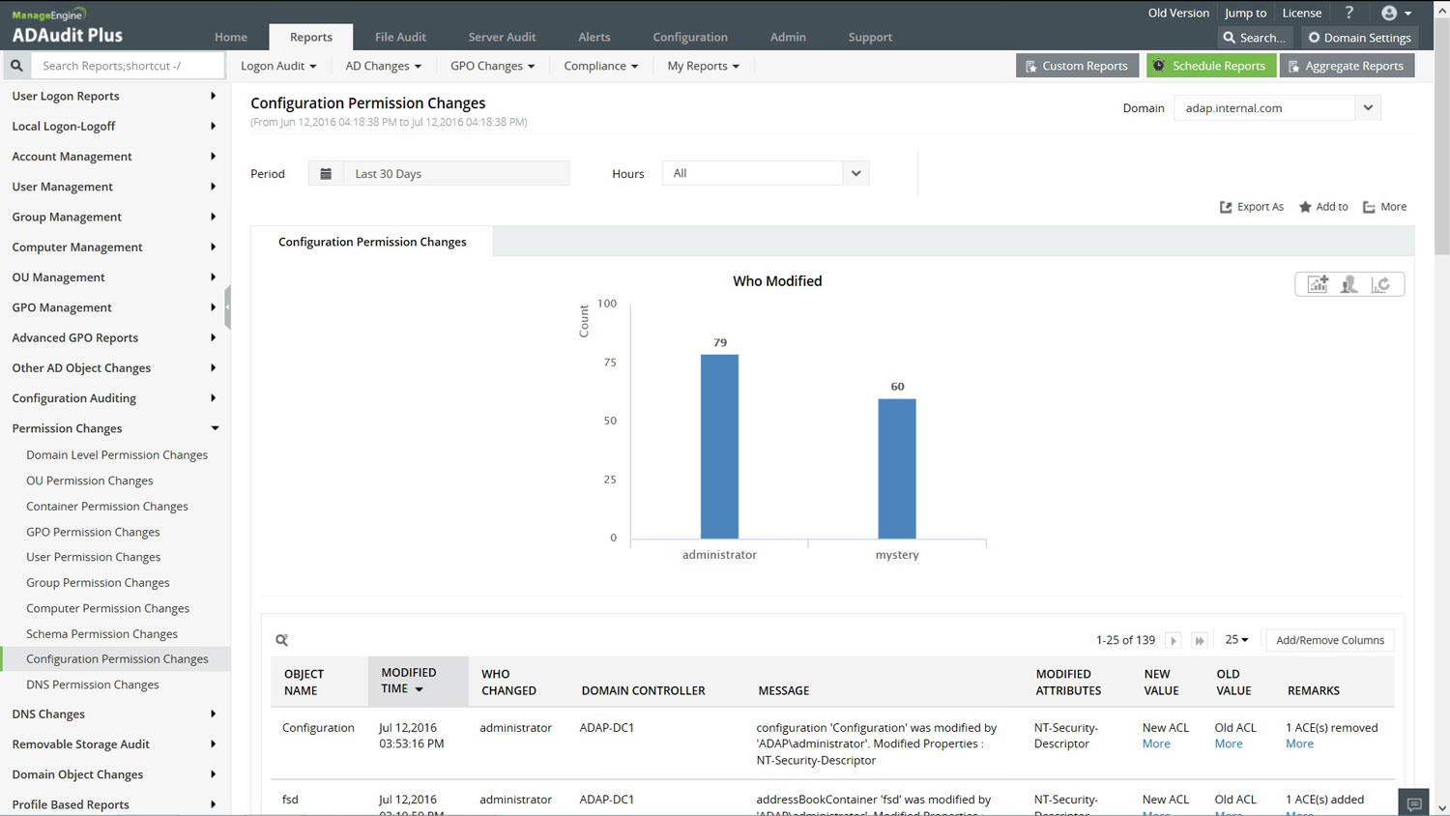
Task: Sort by the Modified Time column
Action: tap(409, 681)
